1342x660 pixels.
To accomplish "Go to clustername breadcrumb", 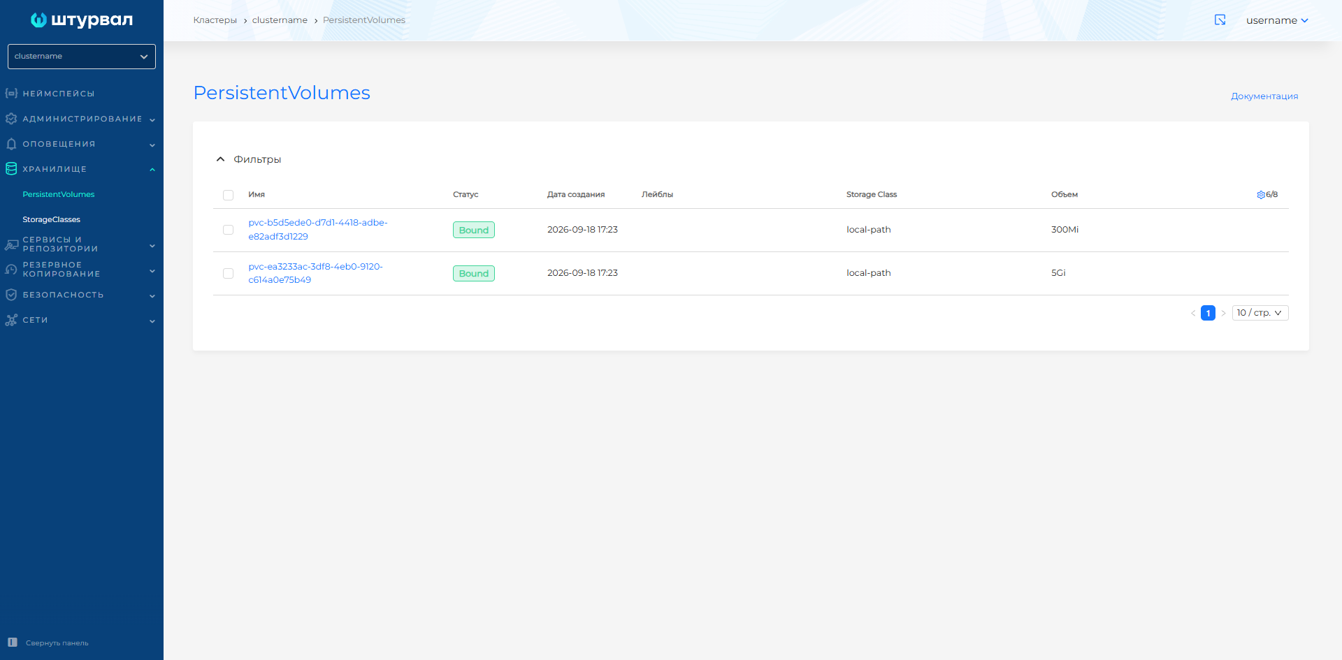I will (x=280, y=20).
